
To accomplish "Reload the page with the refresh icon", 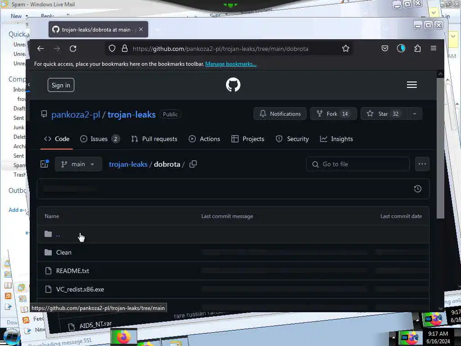I will point(73,49).
